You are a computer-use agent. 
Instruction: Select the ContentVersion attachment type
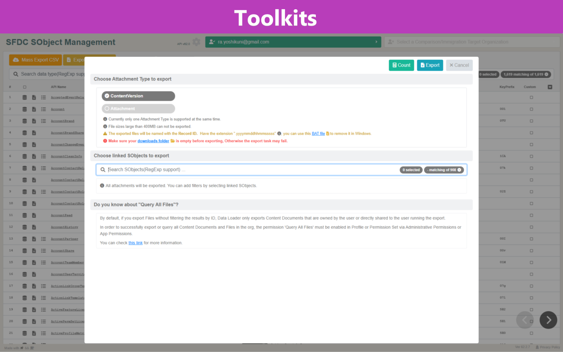[x=138, y=96]
